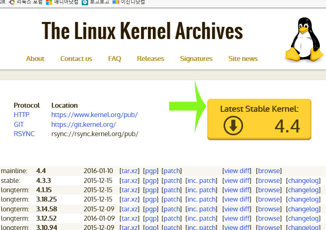Browse longterm 4.1.15 source
The height and width of the screenshot is (230, 326).
click(x=269, y=190)
